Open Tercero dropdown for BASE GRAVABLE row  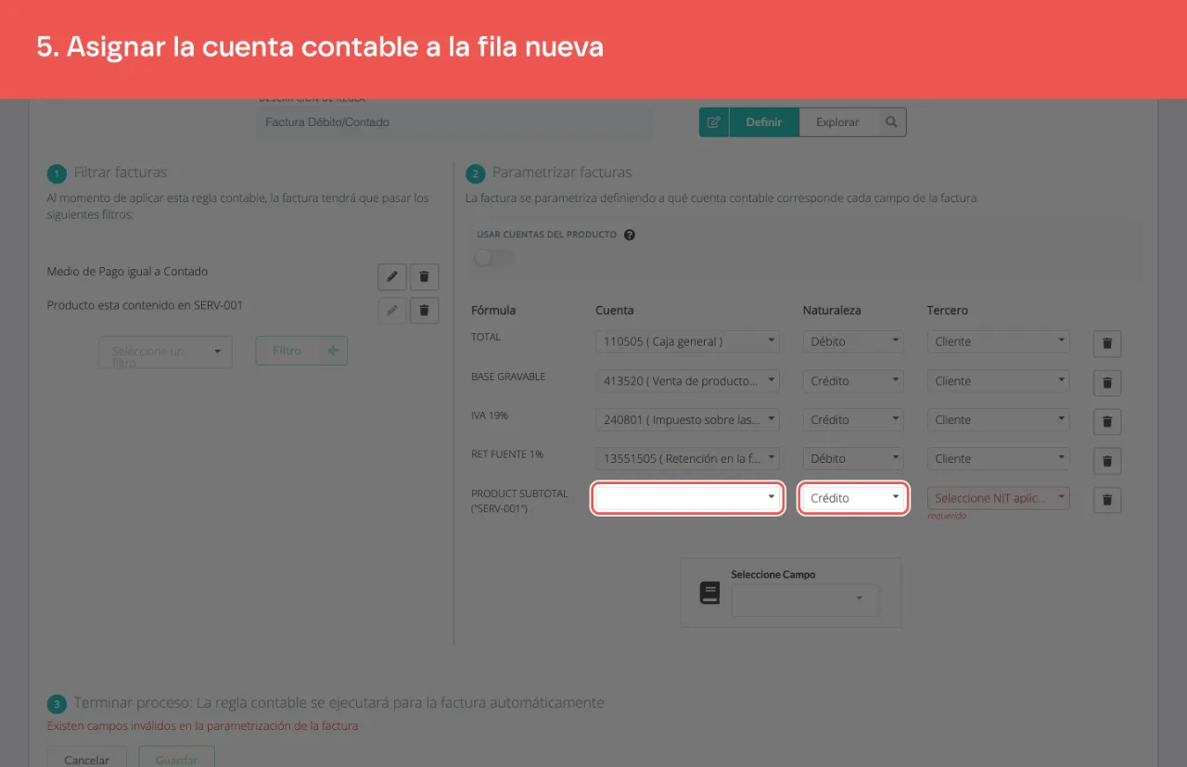tap(999, 380)
